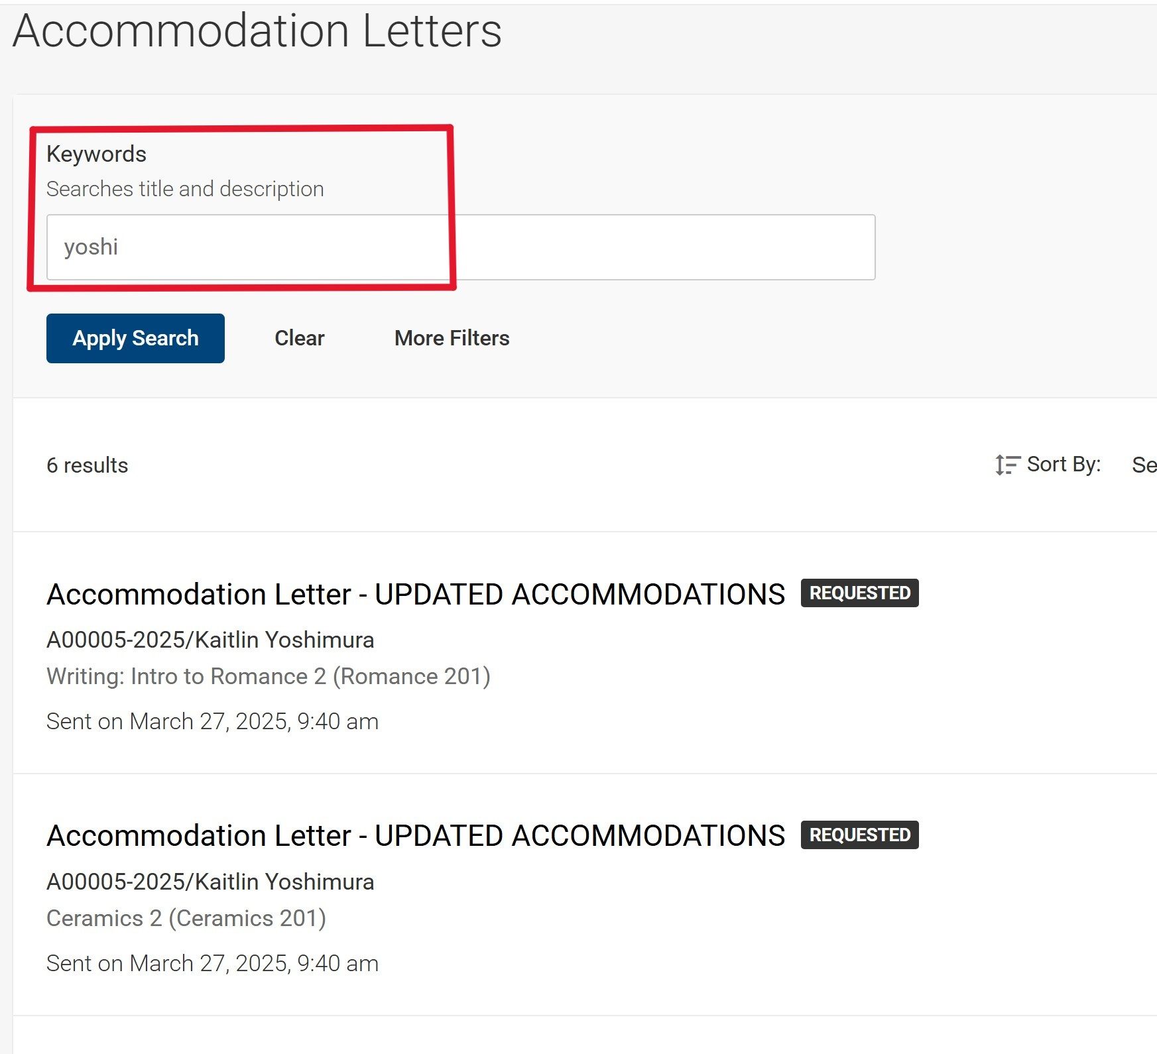Click REQUESTED badge on Romance 201 letter
Screen dimensions: 1157x1054
[859, 593]
